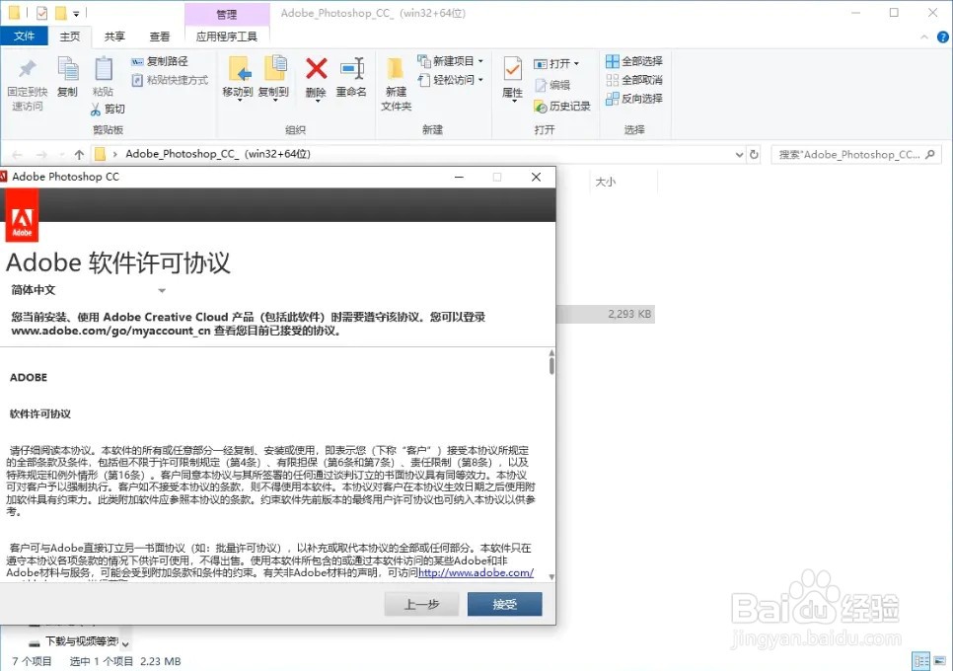Click the Paste clipboard icon
The image size is (953, 671).
coord(104,69)
